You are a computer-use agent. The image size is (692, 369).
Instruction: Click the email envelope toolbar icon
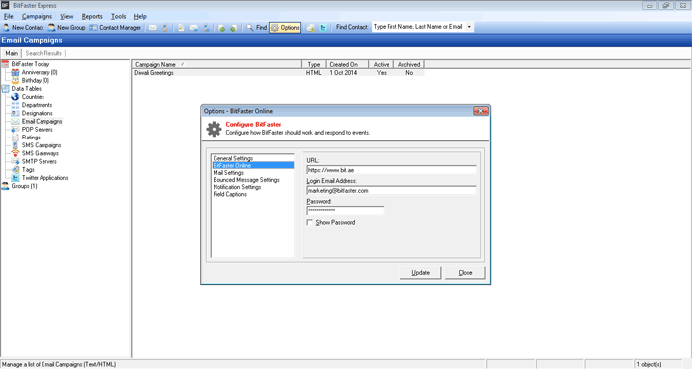coord(152,28)
